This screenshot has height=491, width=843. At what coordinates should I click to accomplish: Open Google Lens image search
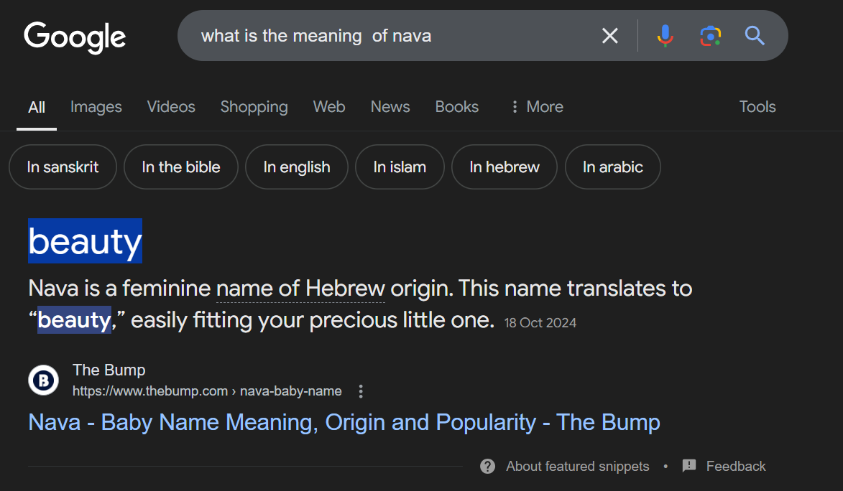tap(710, 35)
